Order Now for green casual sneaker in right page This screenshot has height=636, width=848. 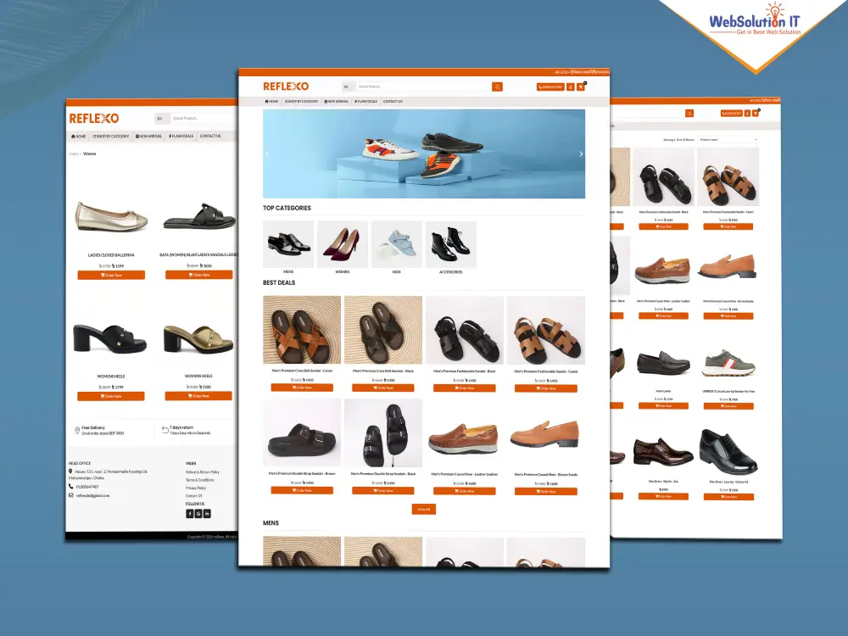tap(728, 405)
